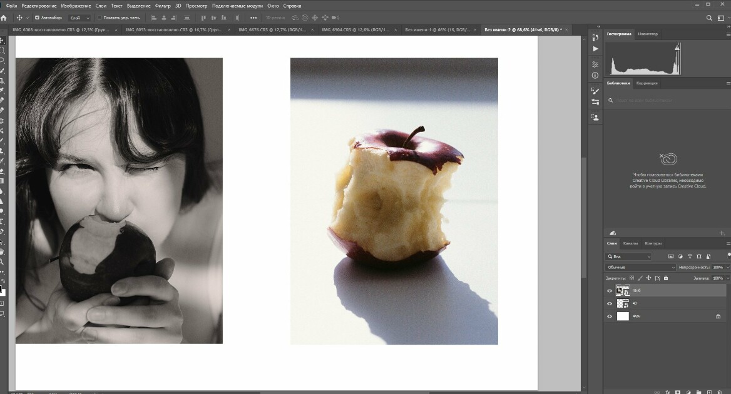Filter layers by type layer icon
This screenshot has width=731, height=394.
690,256
